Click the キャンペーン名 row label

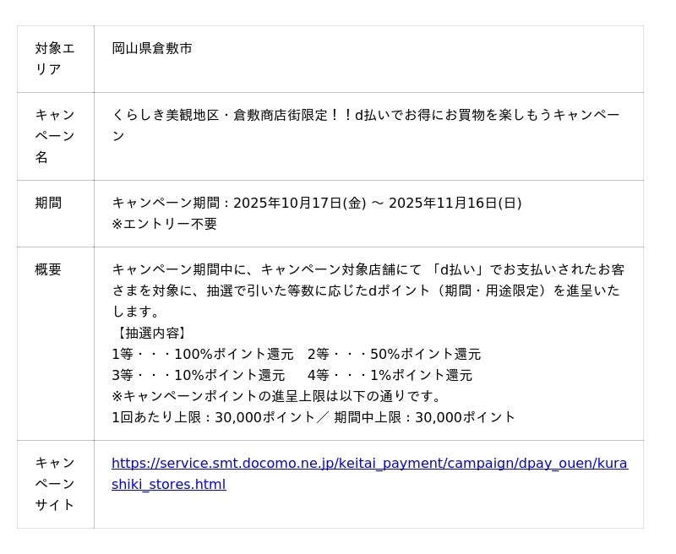point(55,136)
